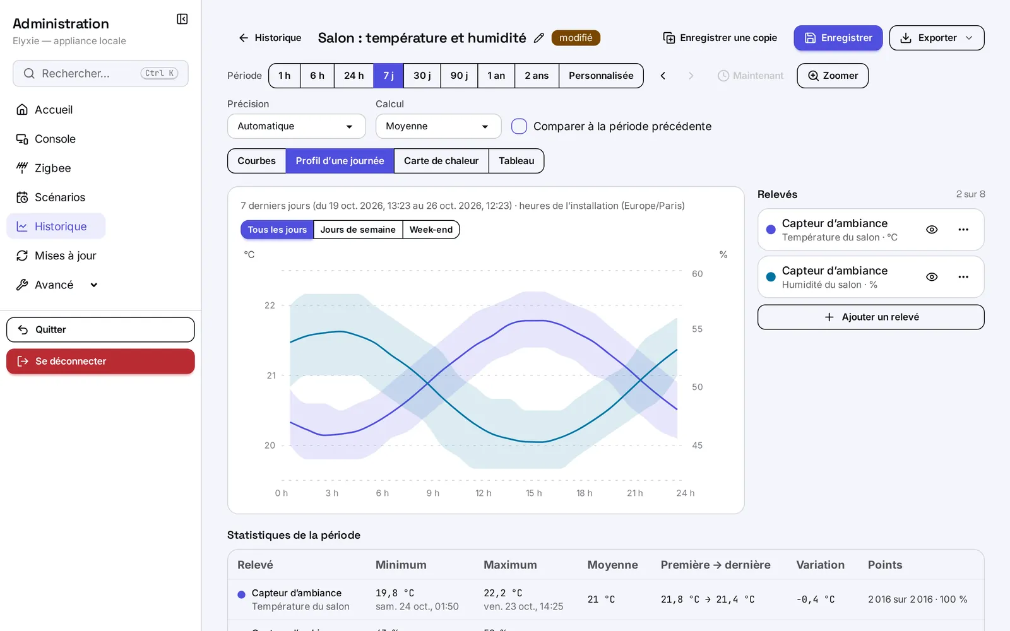1010x631 pixels.
Task: Hide the Humidité du salon series
Action: coord(932,277)
